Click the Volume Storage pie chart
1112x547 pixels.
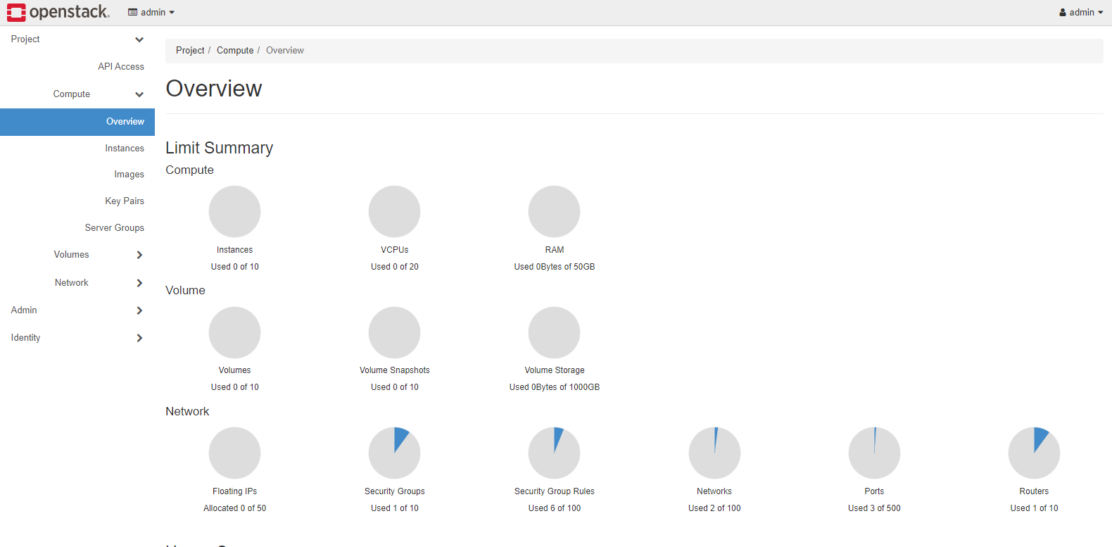point(555,332)
